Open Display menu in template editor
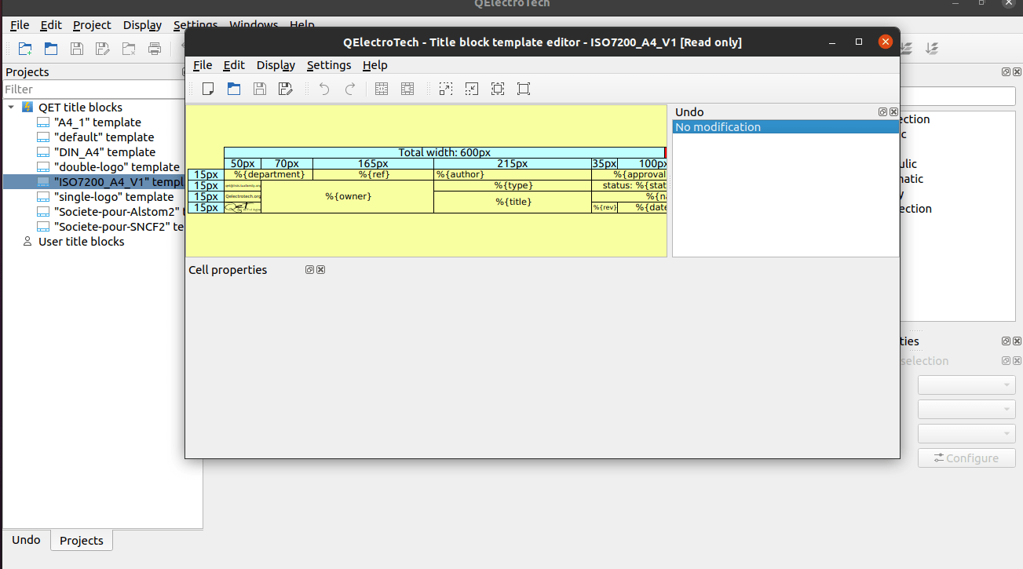The height and width of the screenshot is (569, 1023). (x=276, y=65)
